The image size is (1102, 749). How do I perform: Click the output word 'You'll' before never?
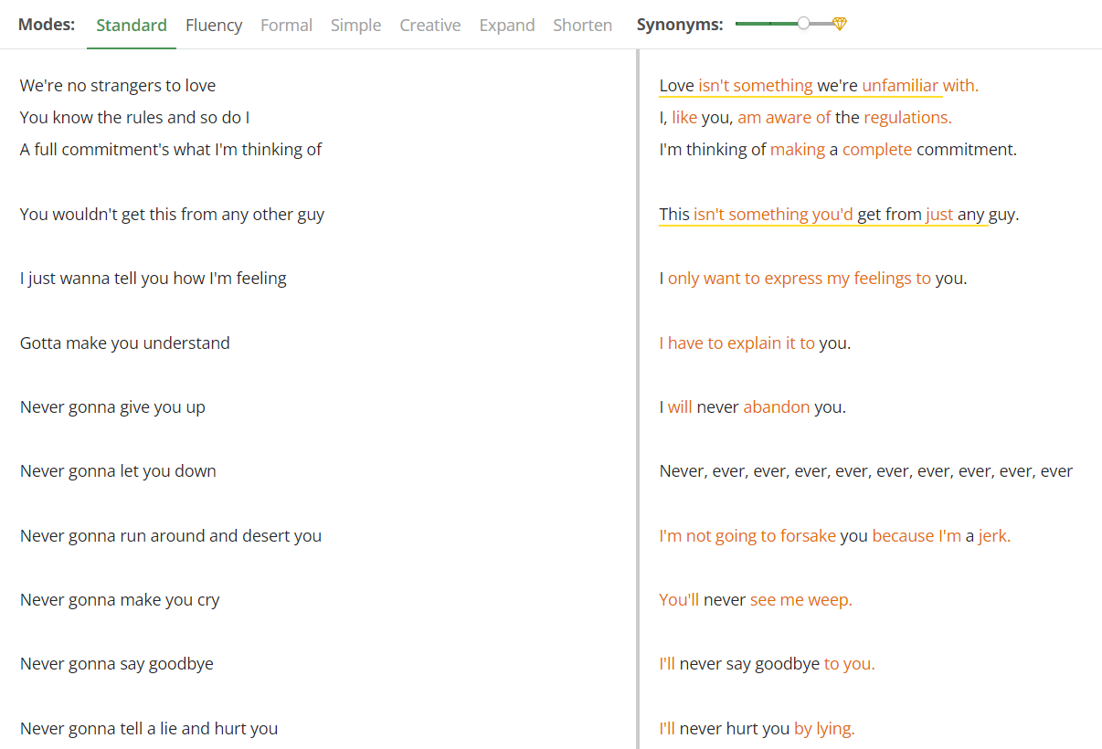pyautogui.click(x=679, y=600)
